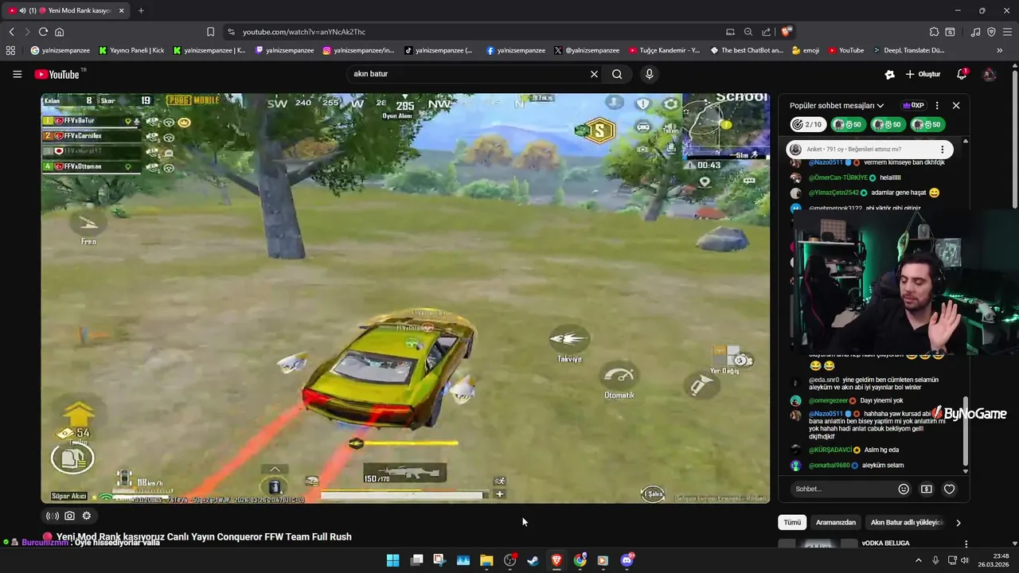Open the emoji picker in chat
This screenshot has width=1019, height=573.
[904, 489]
